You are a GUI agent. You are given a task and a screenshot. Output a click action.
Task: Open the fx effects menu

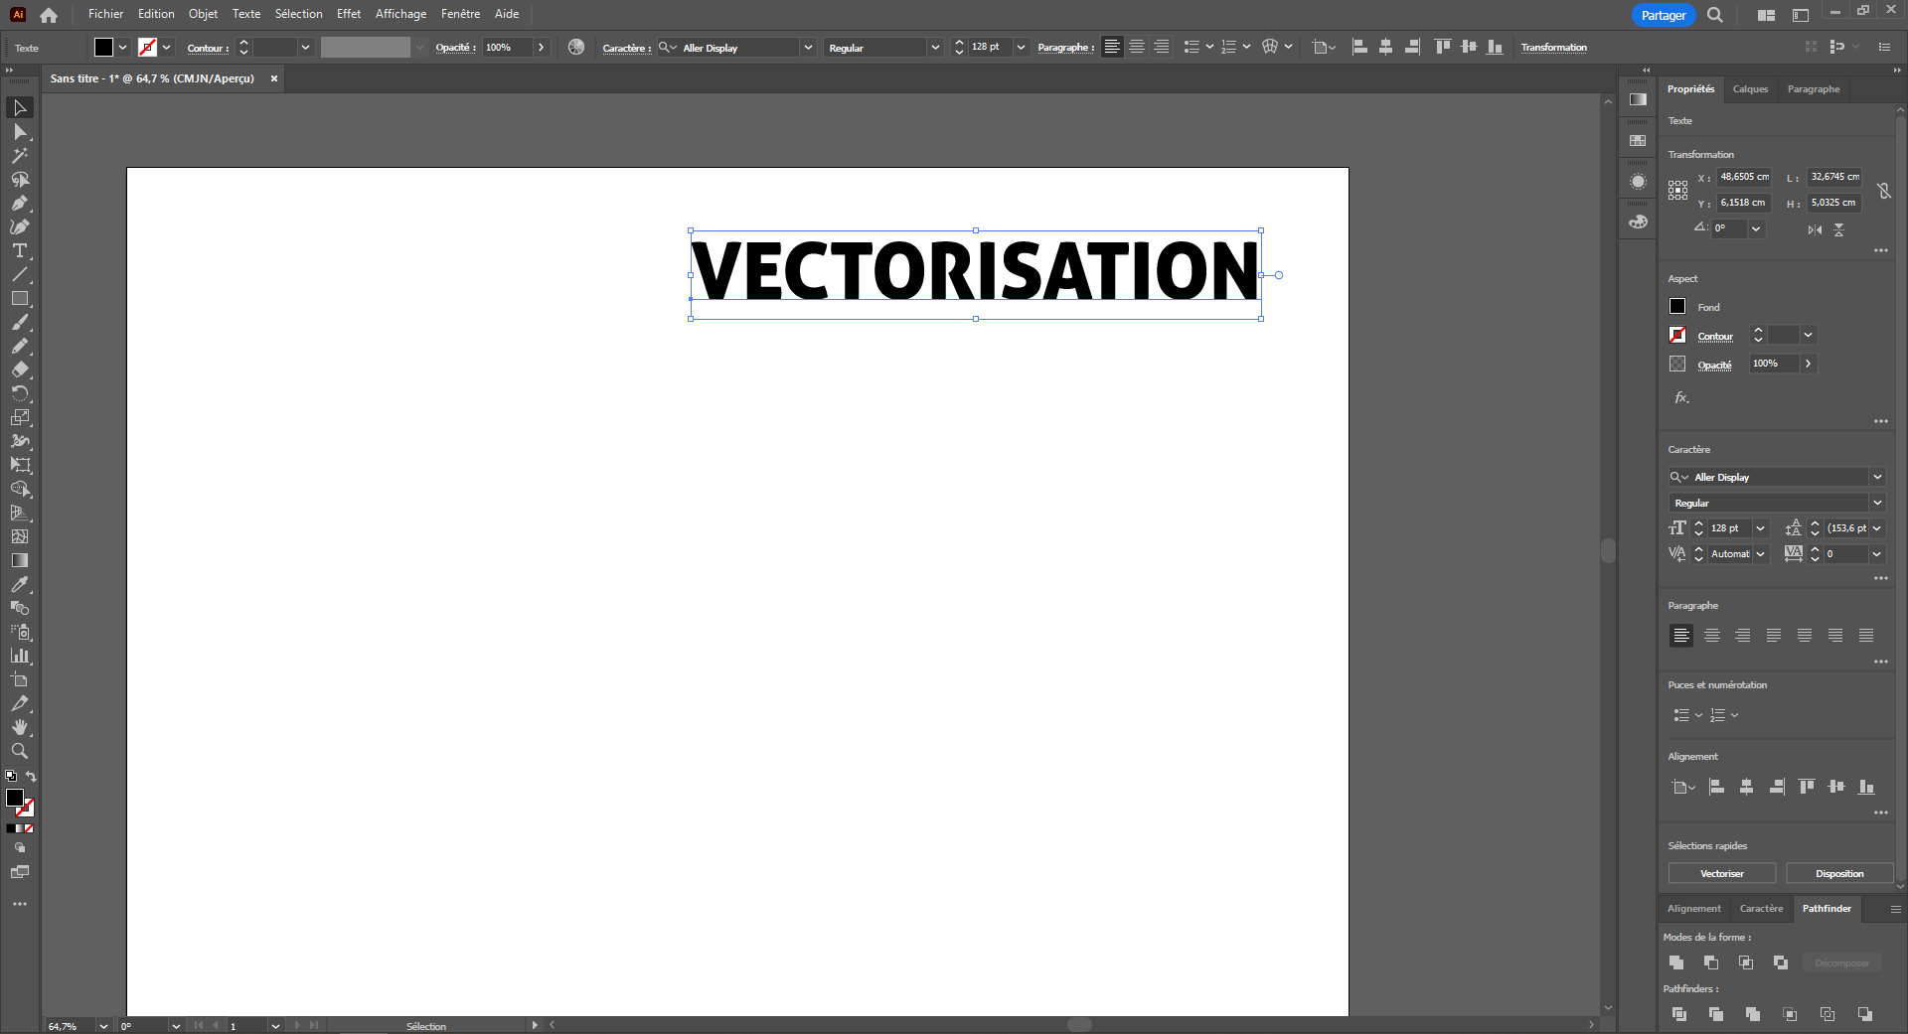pyautogui.click(x=1681, y=396)
